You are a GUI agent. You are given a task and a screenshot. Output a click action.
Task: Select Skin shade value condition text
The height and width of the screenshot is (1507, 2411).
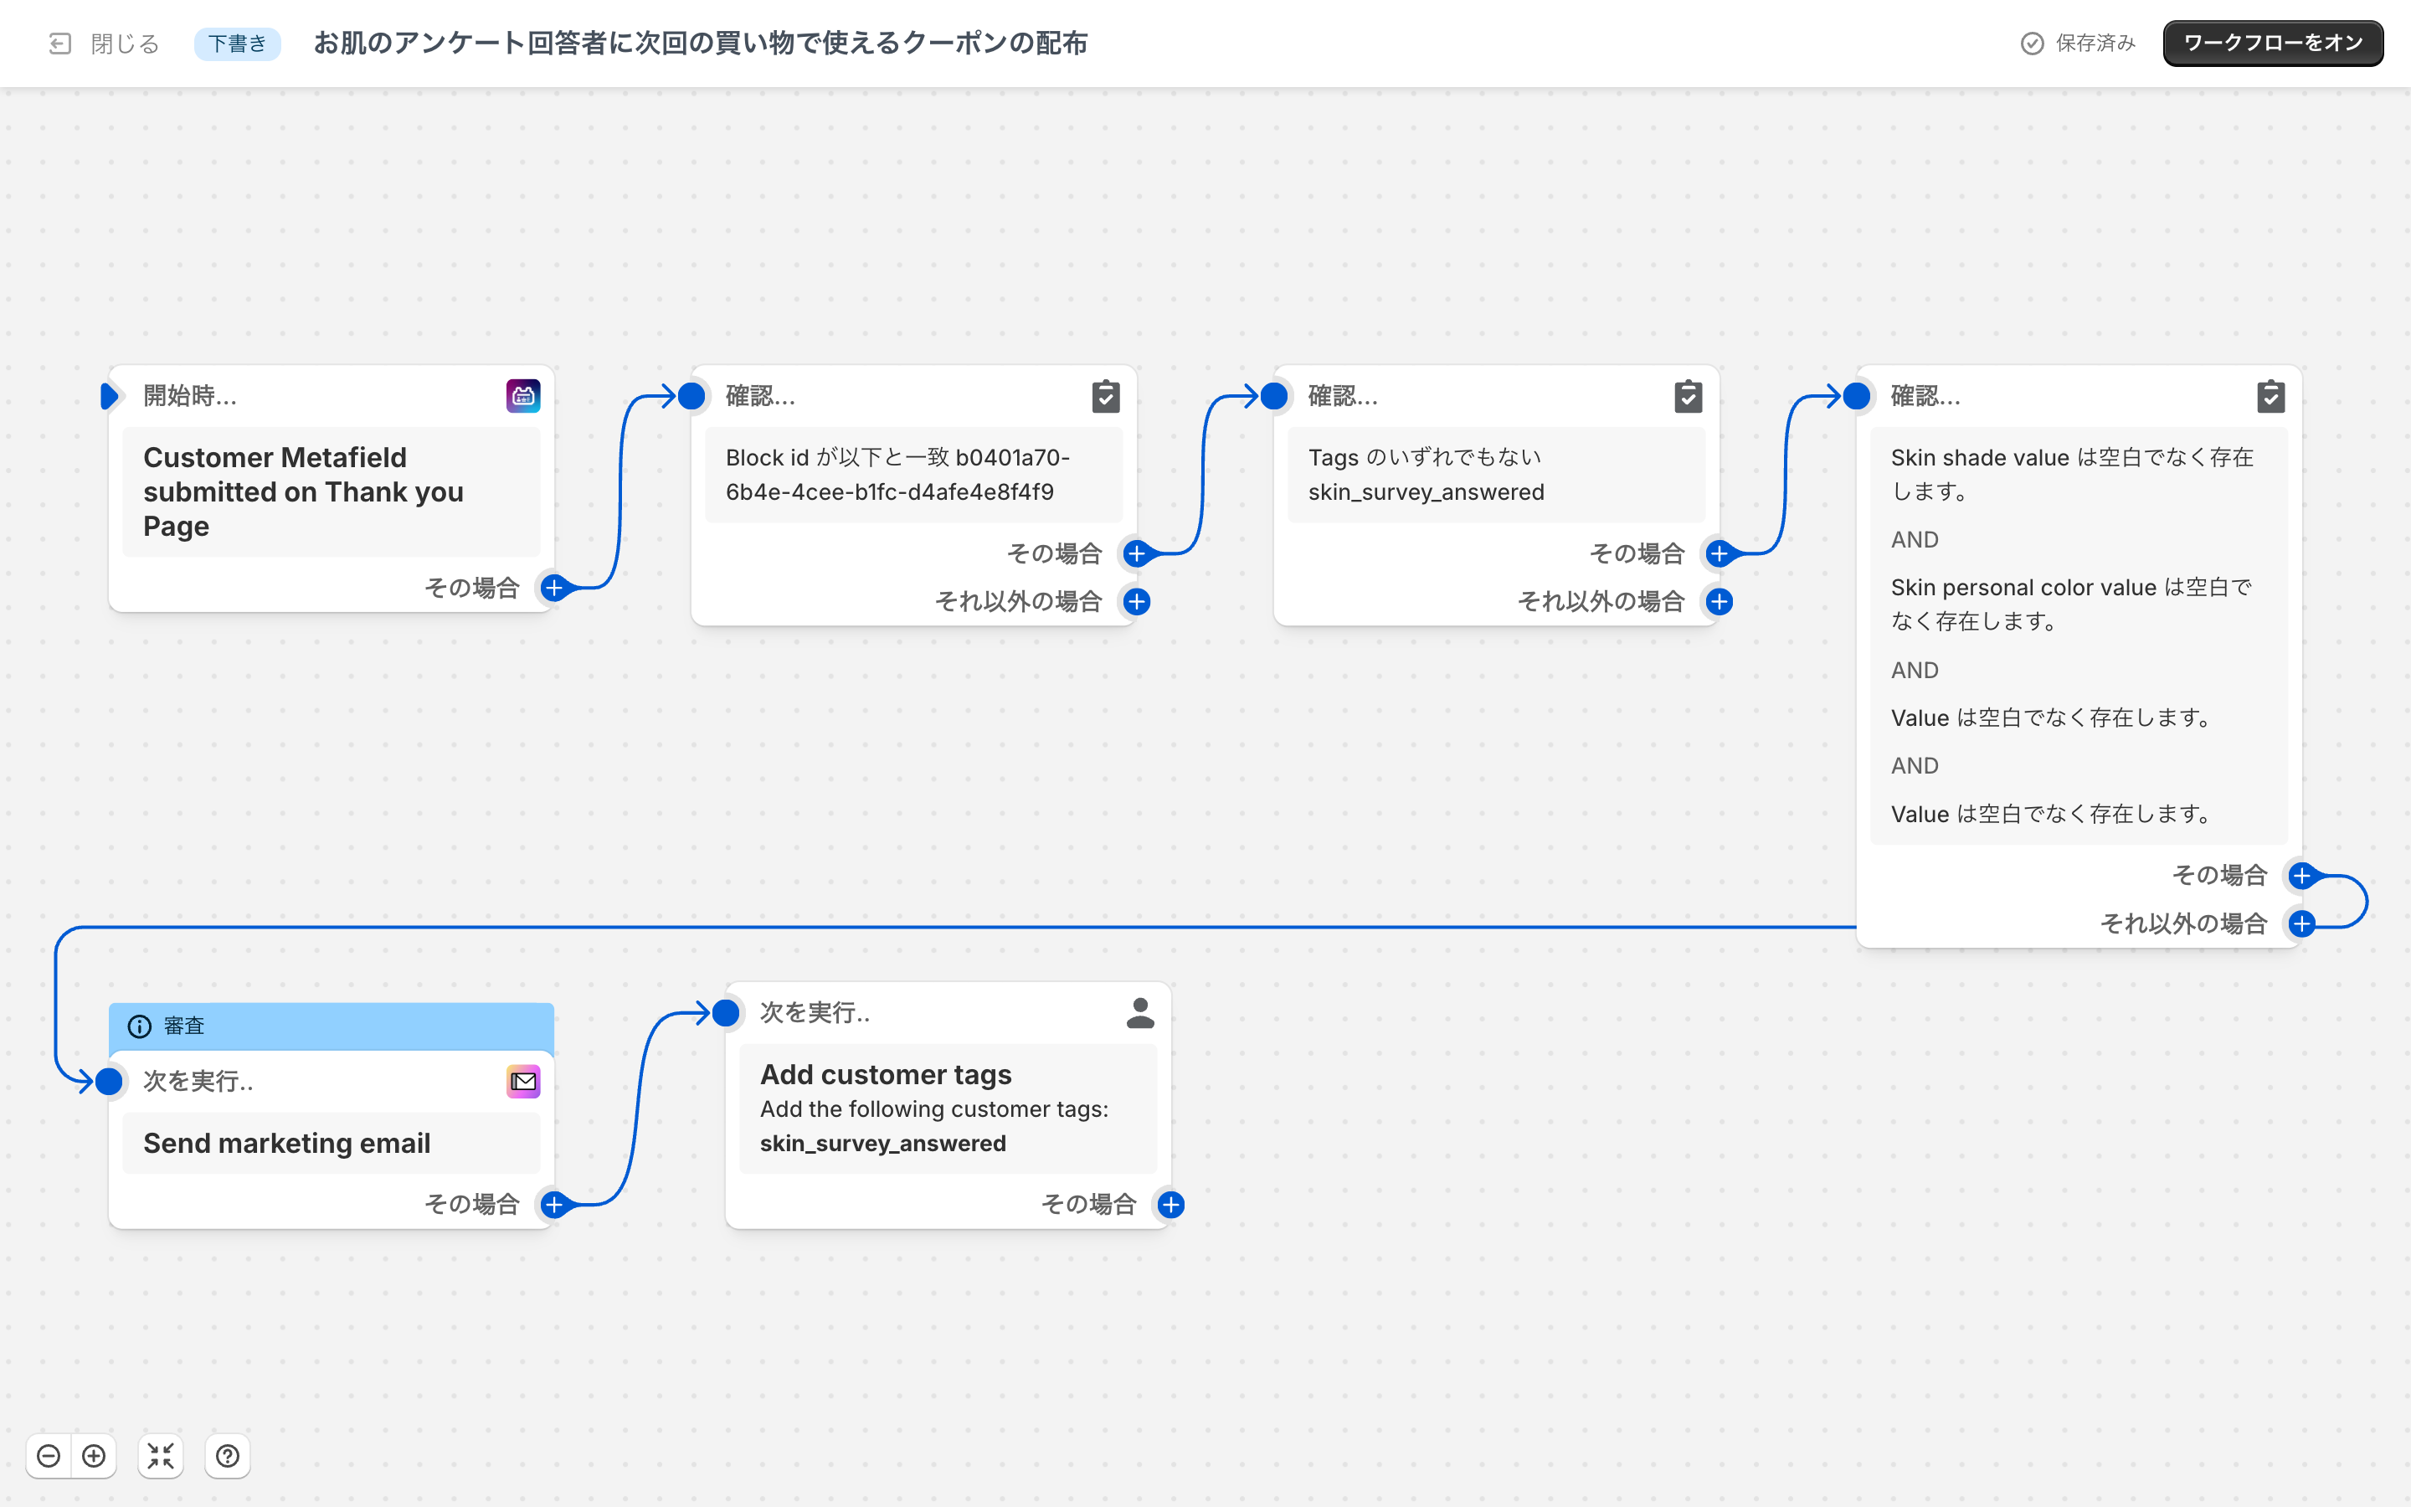[2072, 475]
